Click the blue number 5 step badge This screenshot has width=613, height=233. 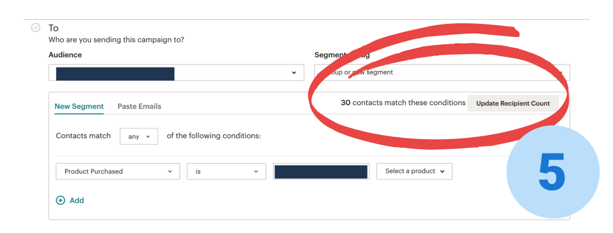(x=553, y=171)
